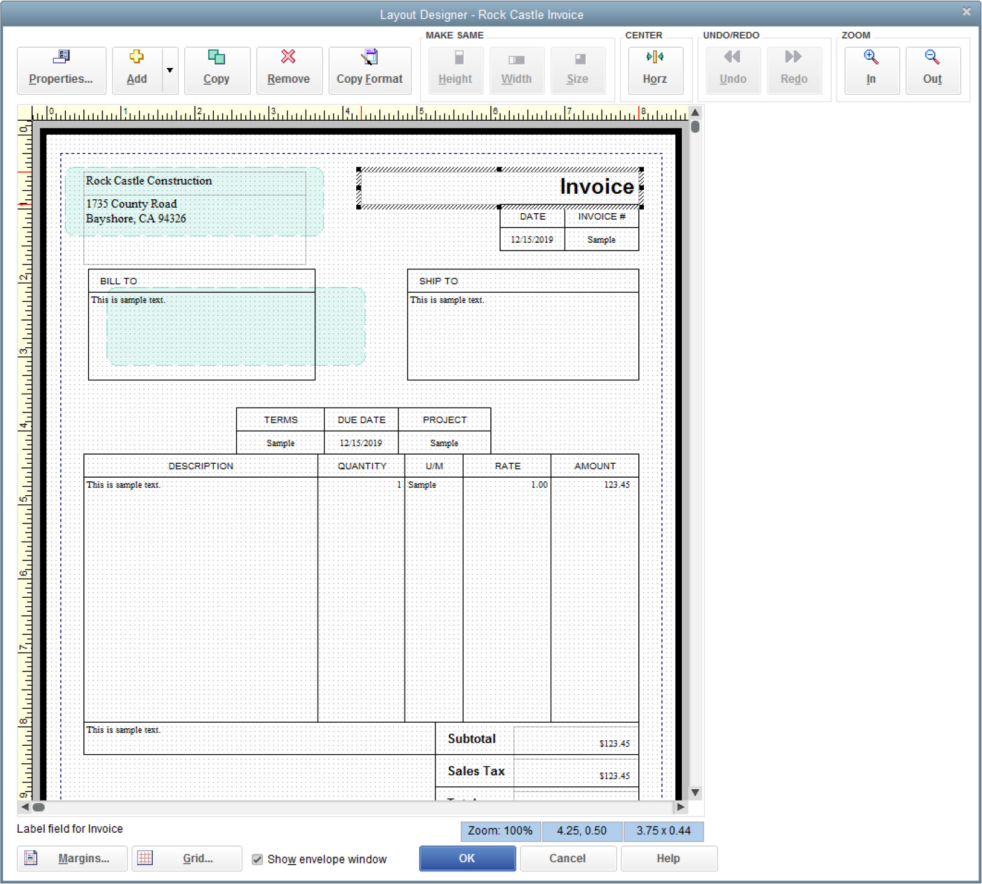Close the Layout Designer window
The height and width of the screenshot is (884, 982).
point(966,11)
